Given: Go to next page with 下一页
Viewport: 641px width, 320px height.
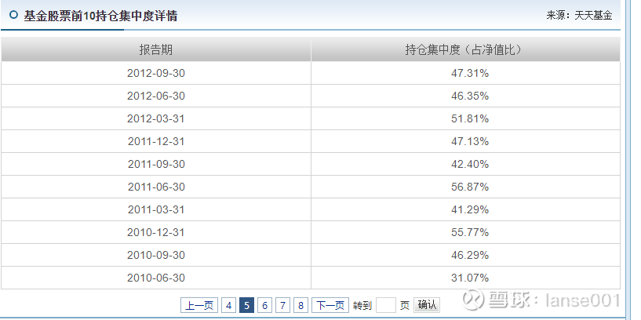Looking at the screenshot, I should pyautogui.click(x=330, y=305).
